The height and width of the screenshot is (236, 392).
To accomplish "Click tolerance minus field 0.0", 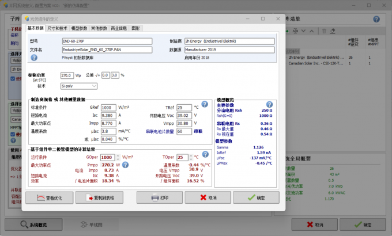I will [x=105, y=75].
